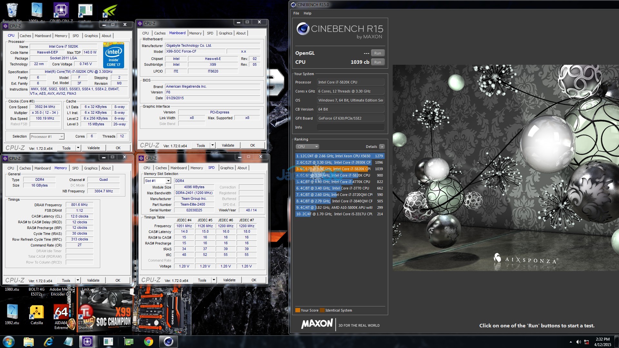
Task: Click the Info input field in Cinebench
Action: 350,127
